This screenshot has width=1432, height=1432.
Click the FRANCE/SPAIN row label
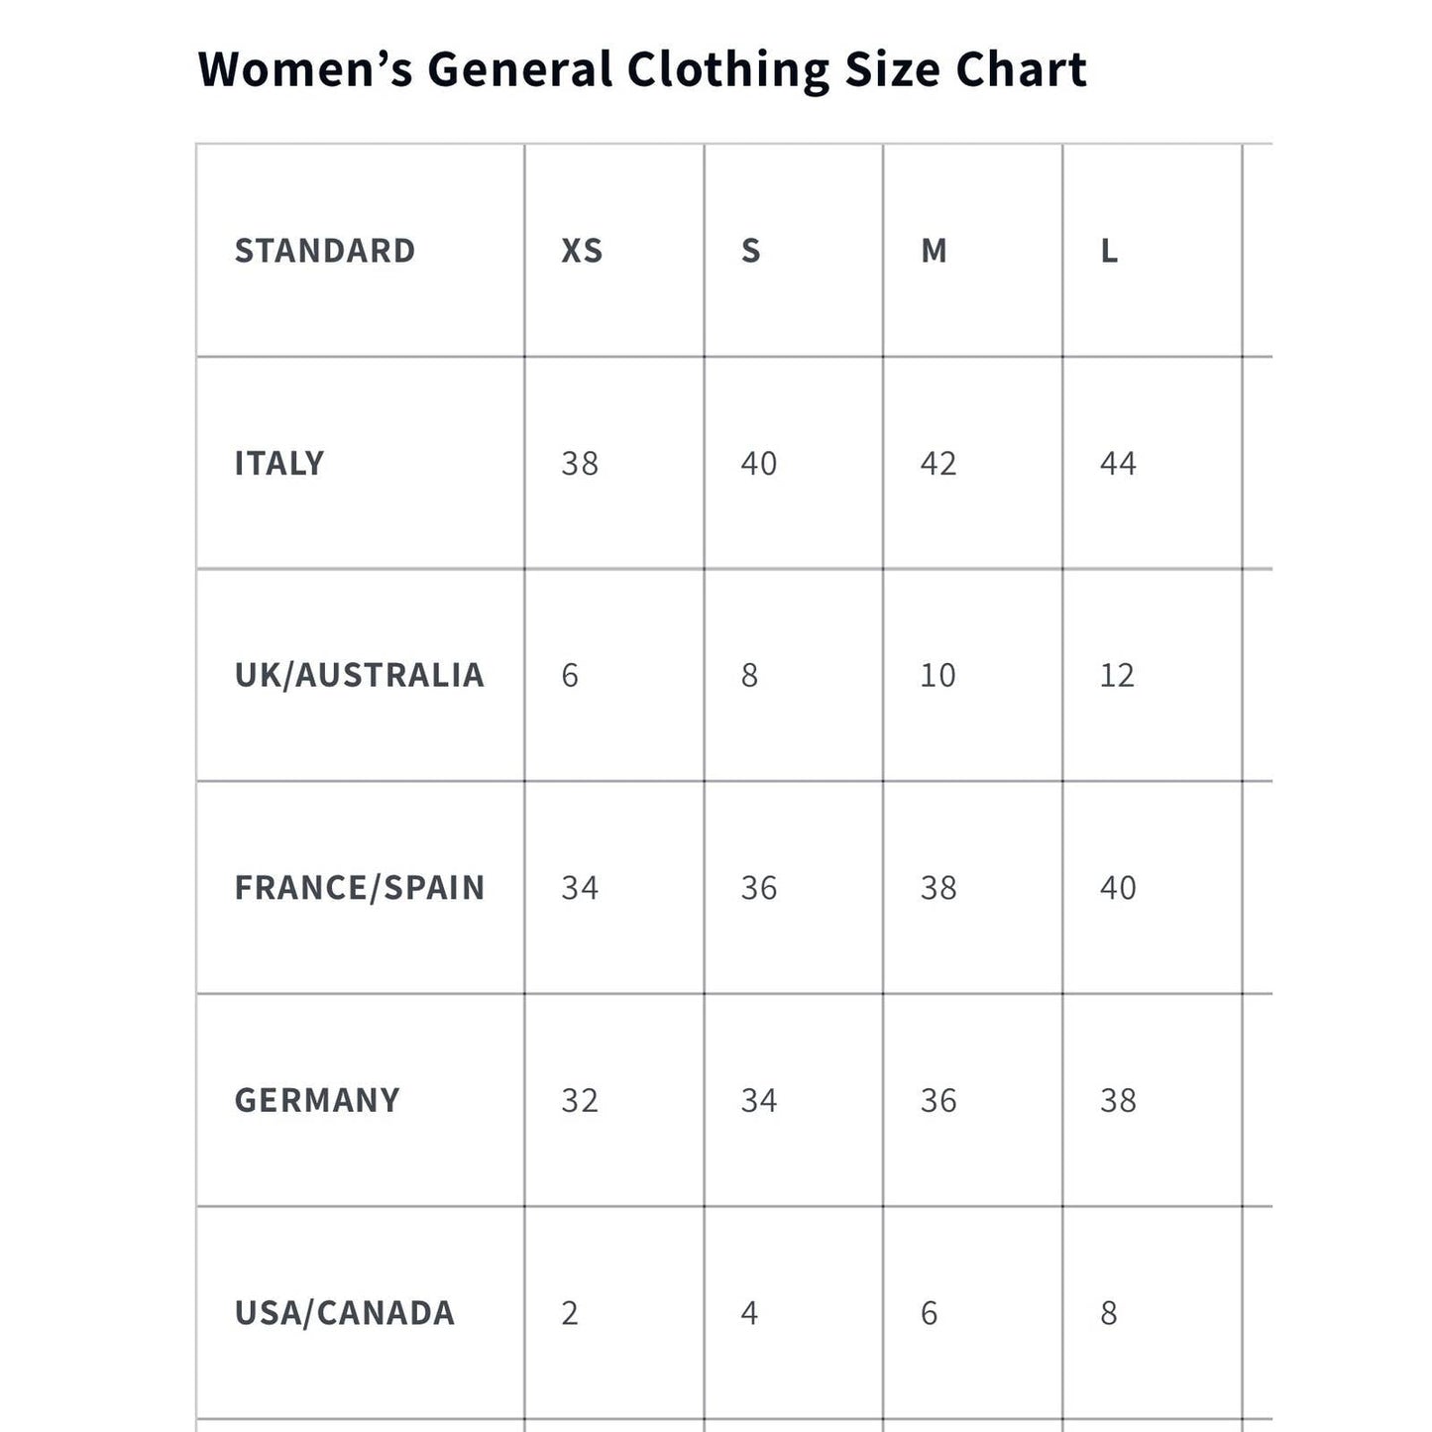pos(359,887)
